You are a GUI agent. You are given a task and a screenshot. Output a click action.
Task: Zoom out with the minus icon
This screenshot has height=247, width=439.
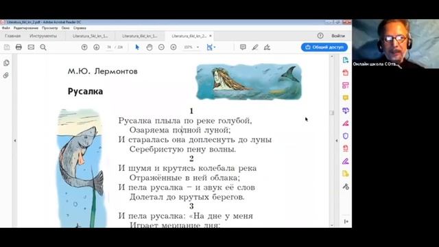coord(161,47)
